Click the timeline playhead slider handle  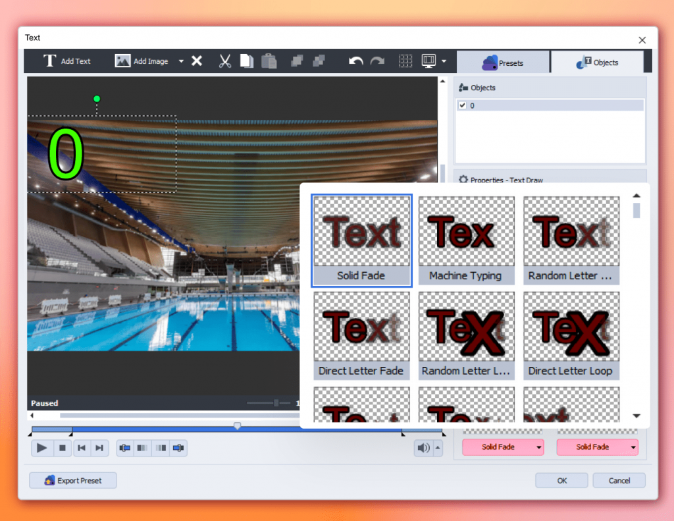click(238, 426)
